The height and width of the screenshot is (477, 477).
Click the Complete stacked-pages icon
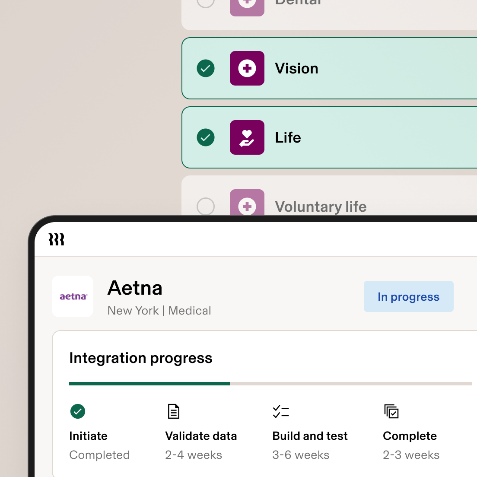(391, 411)
